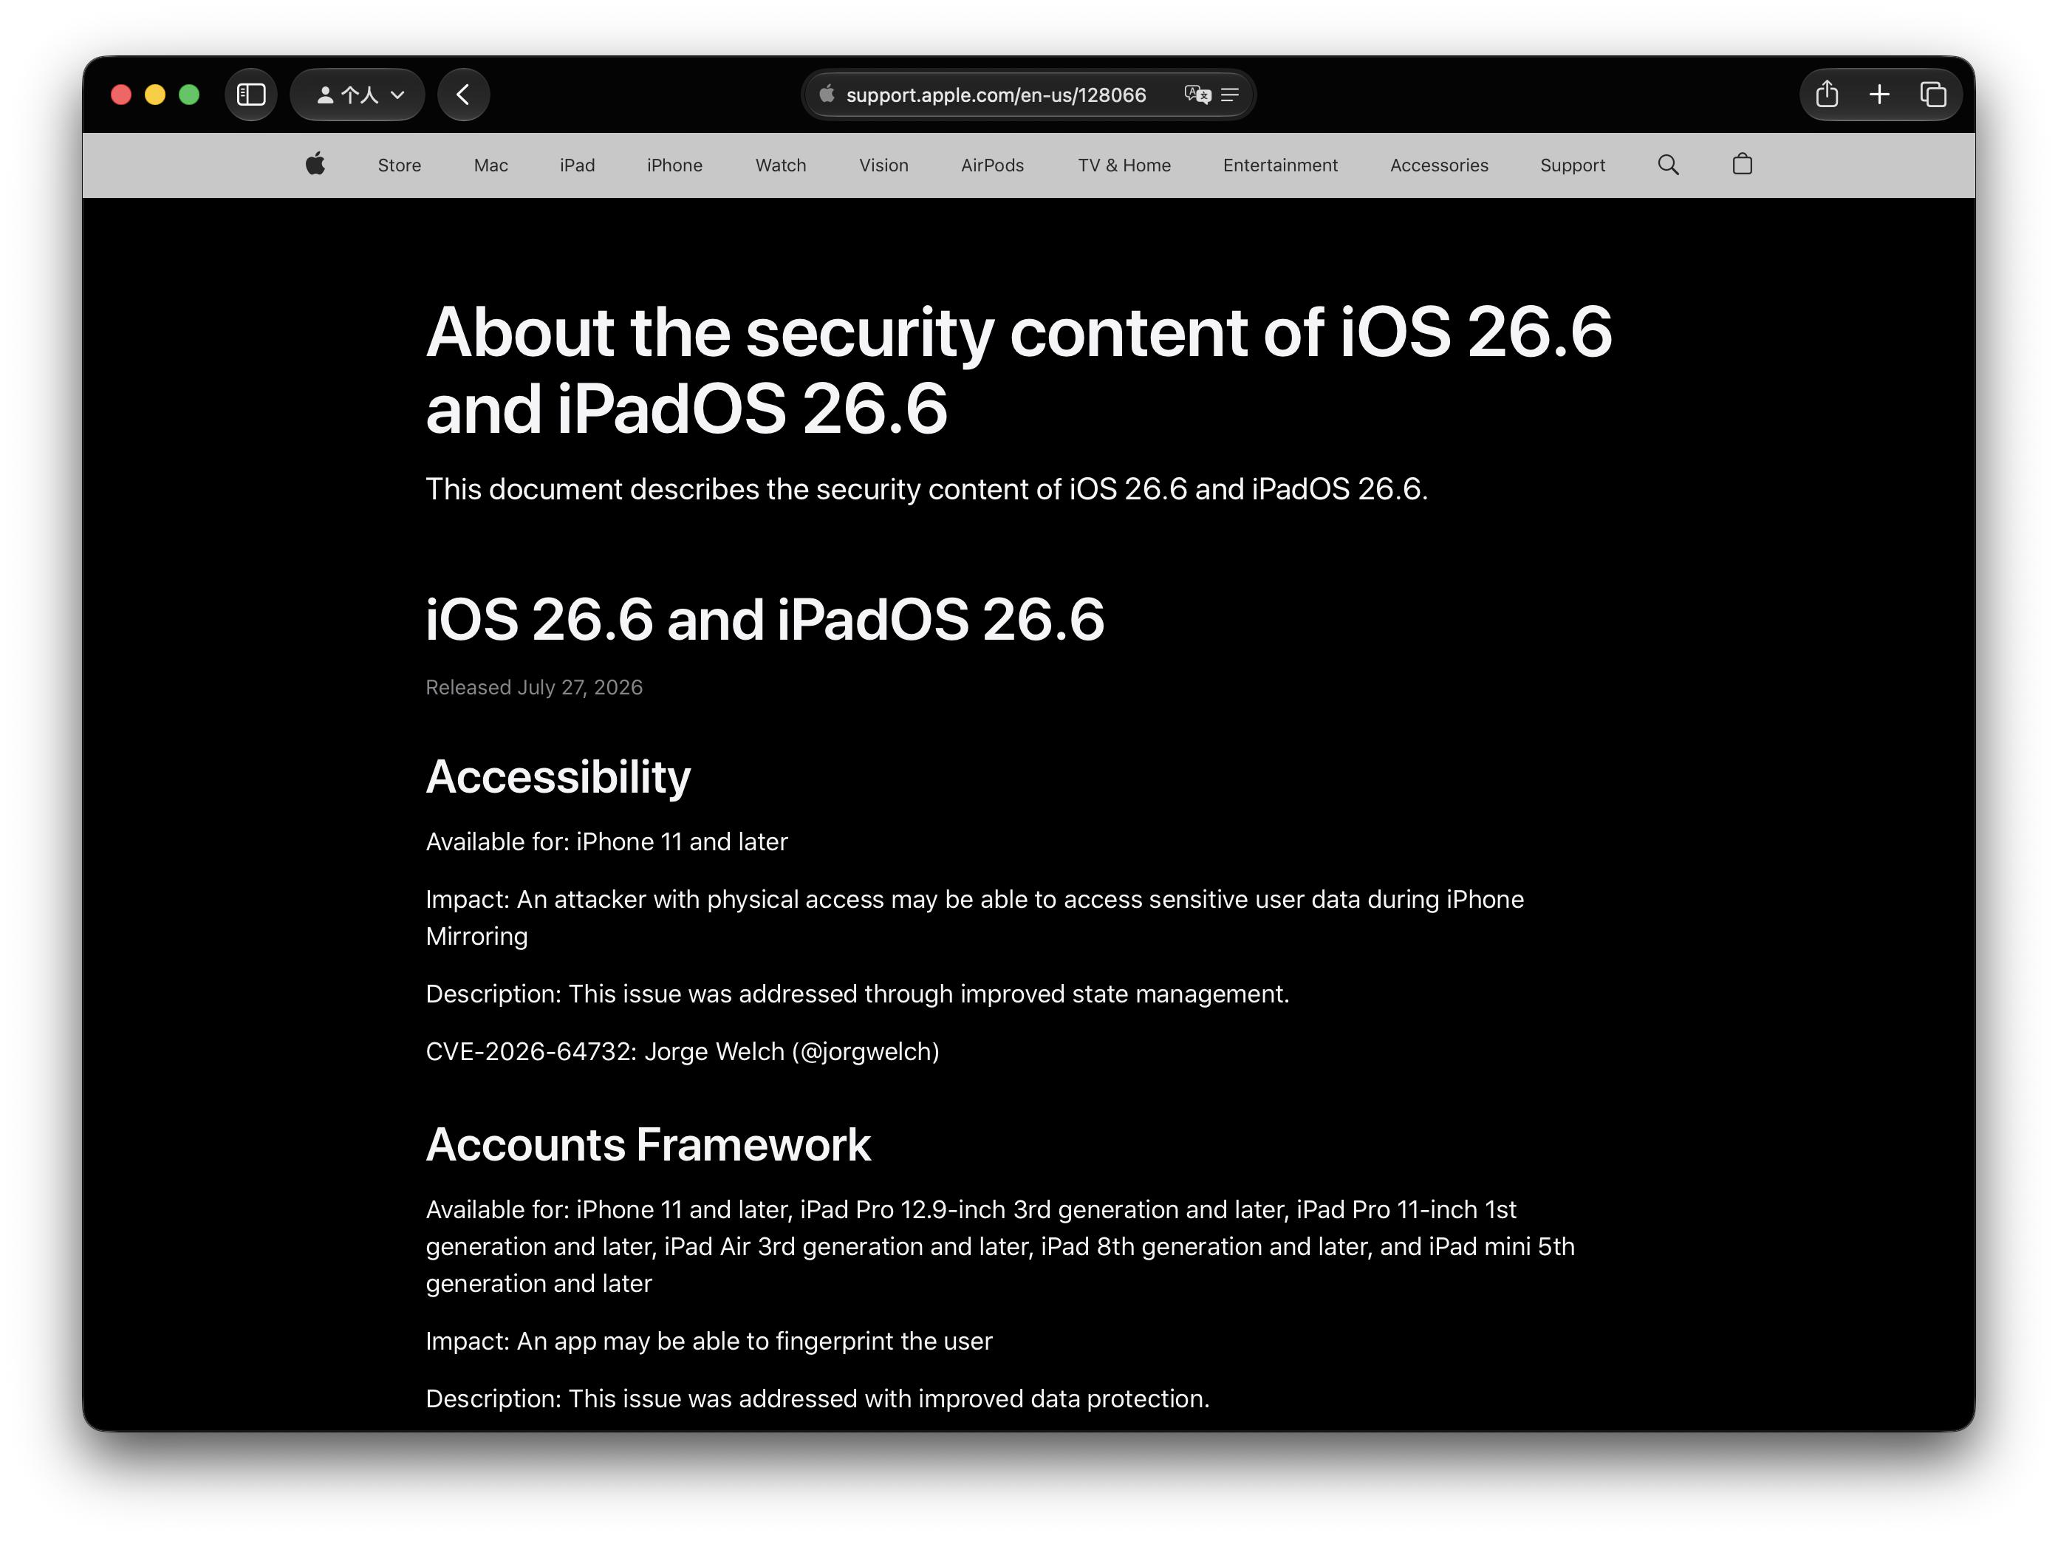Open the iPhone navigation item
The image size is (2058, 1541).
click(x=674, y=165)
